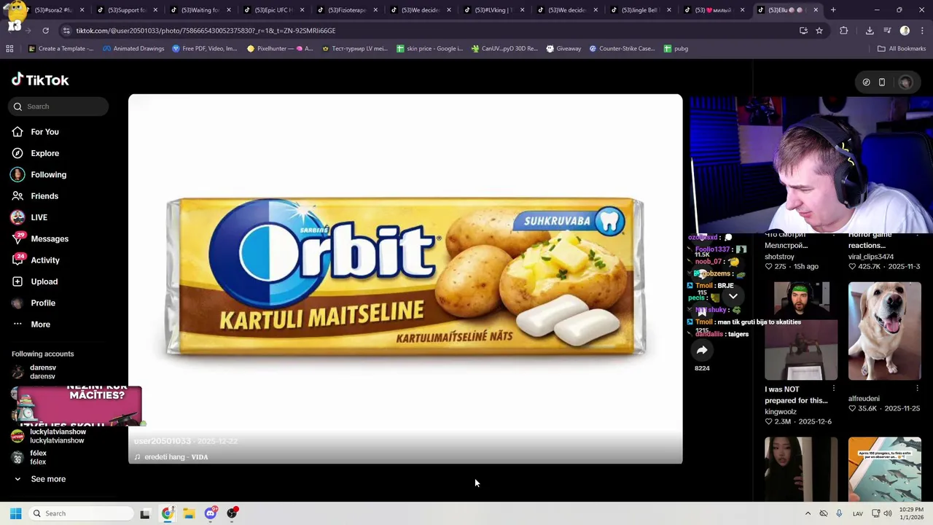Click the Orbit gum photo
Viewport: 933px width, 525px height.
click(405, 277)
